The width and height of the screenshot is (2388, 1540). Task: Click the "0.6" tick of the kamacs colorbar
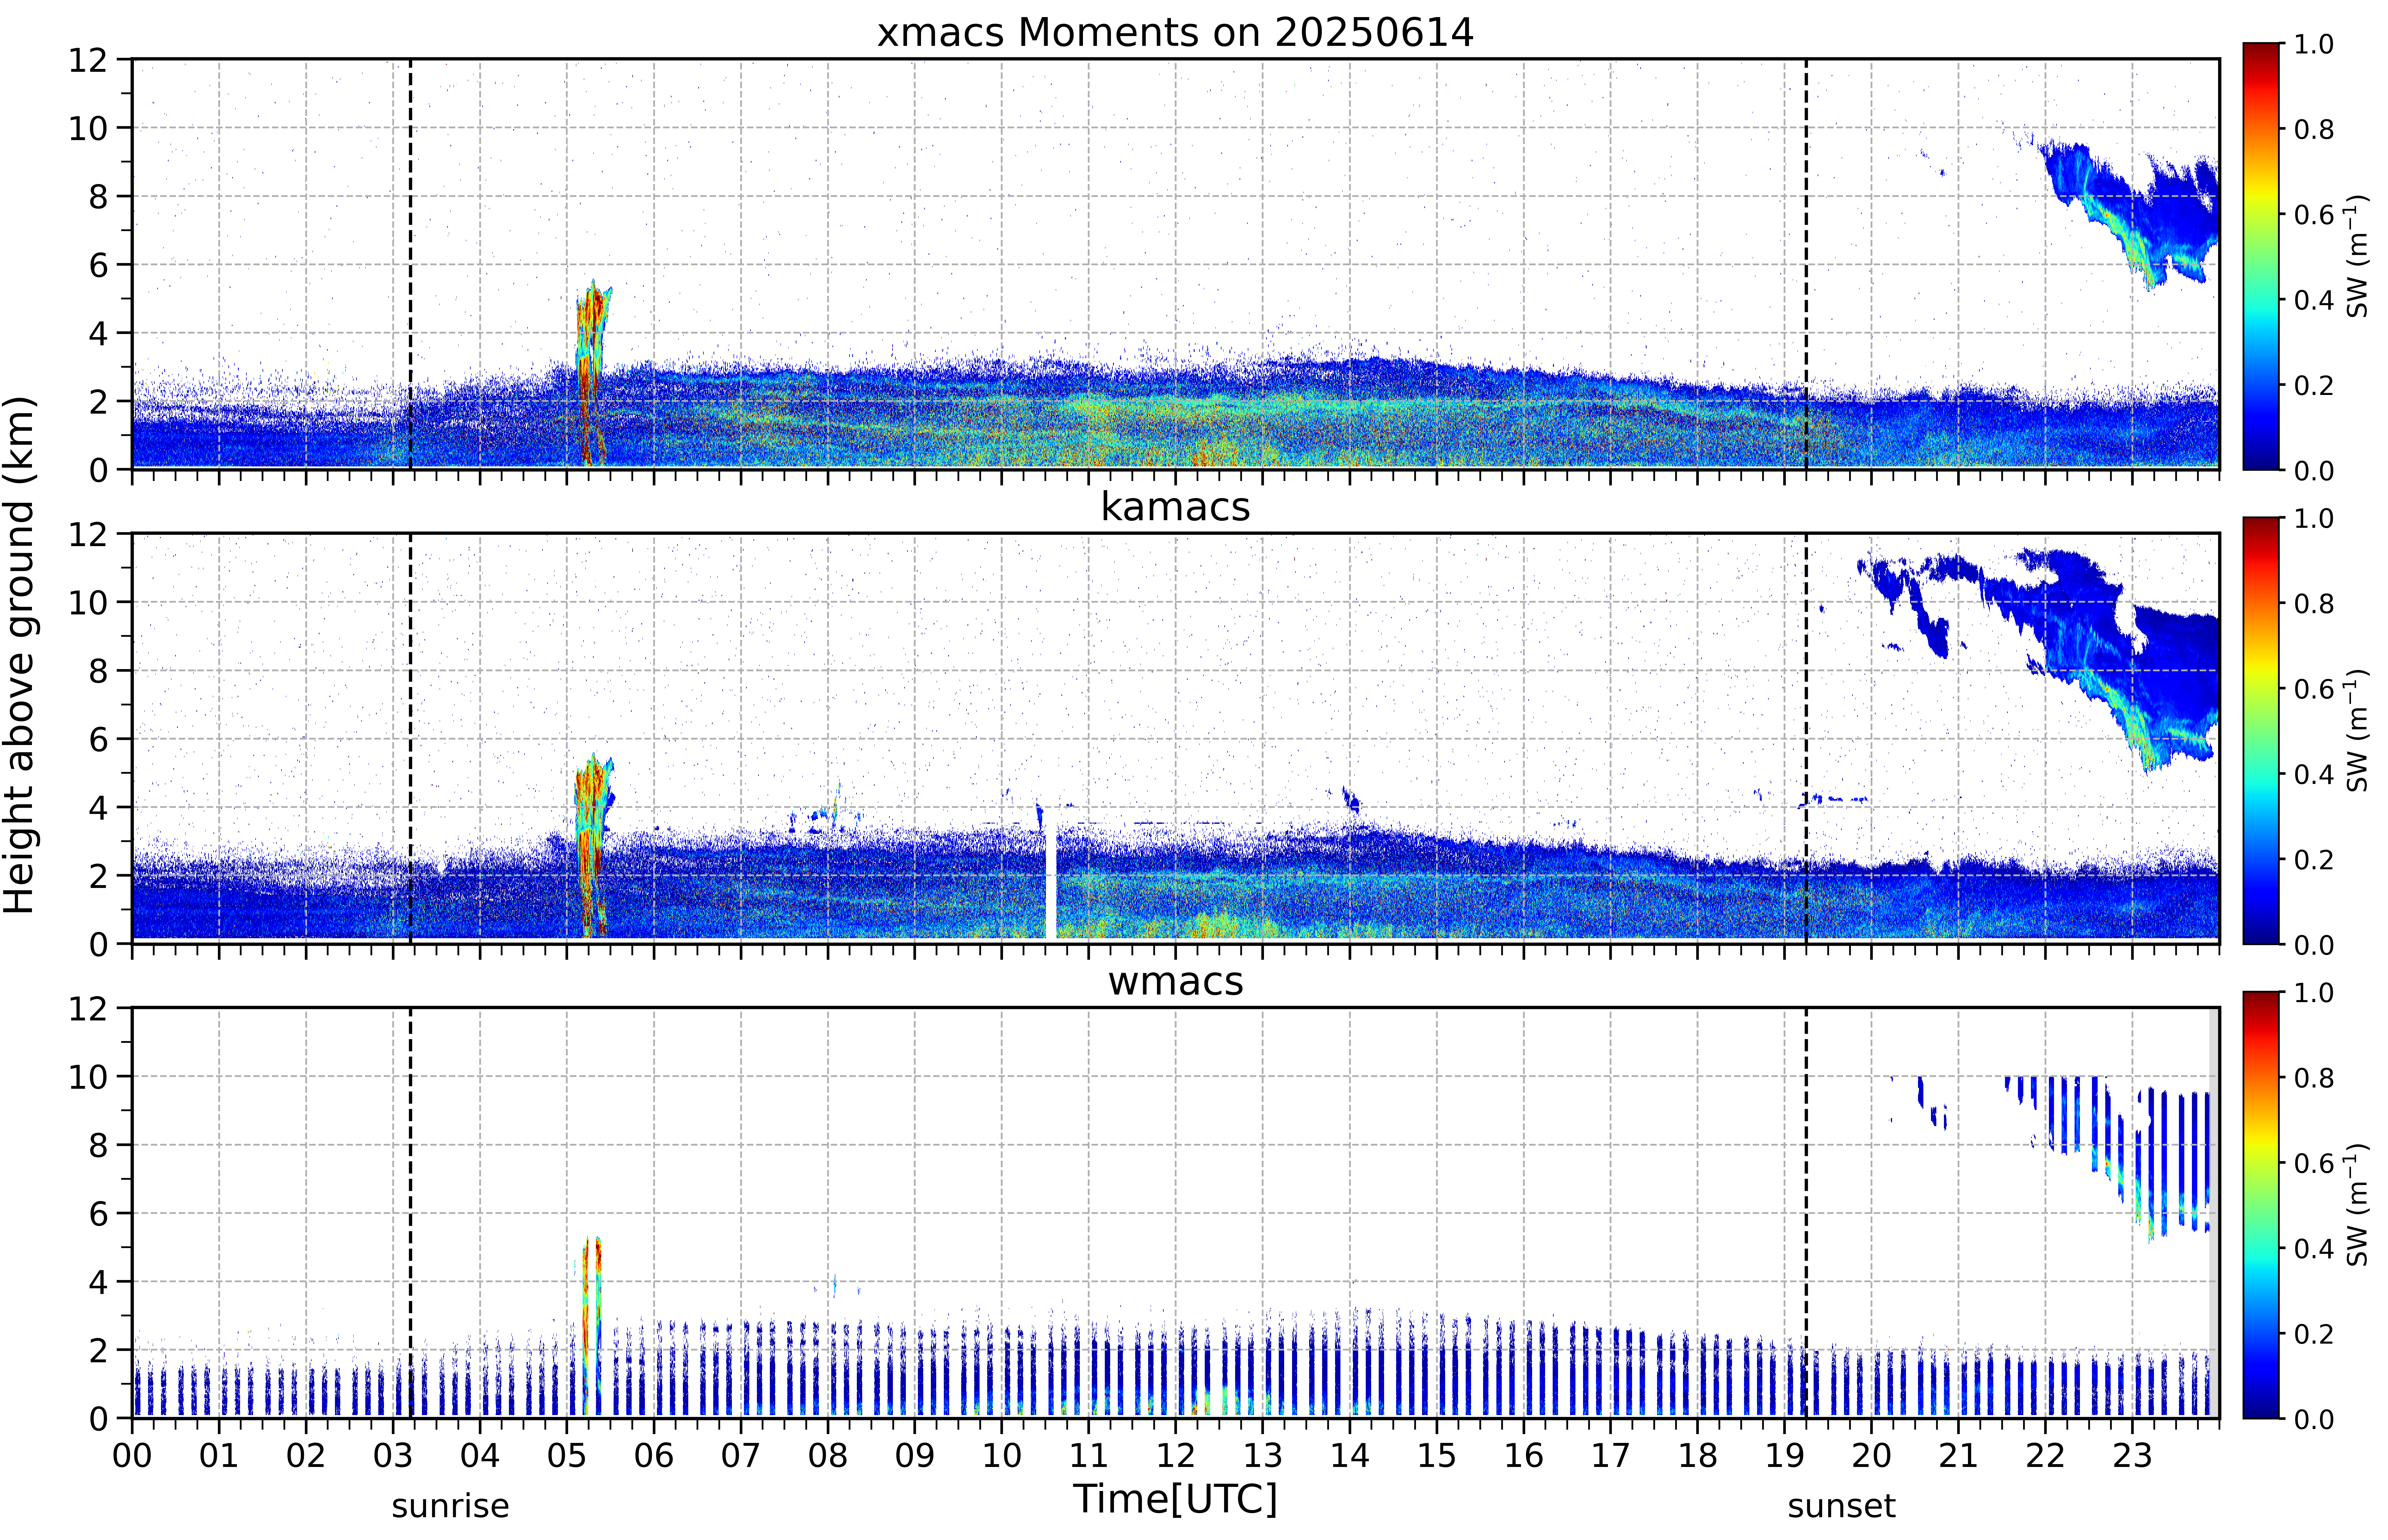click(2314, 689)
